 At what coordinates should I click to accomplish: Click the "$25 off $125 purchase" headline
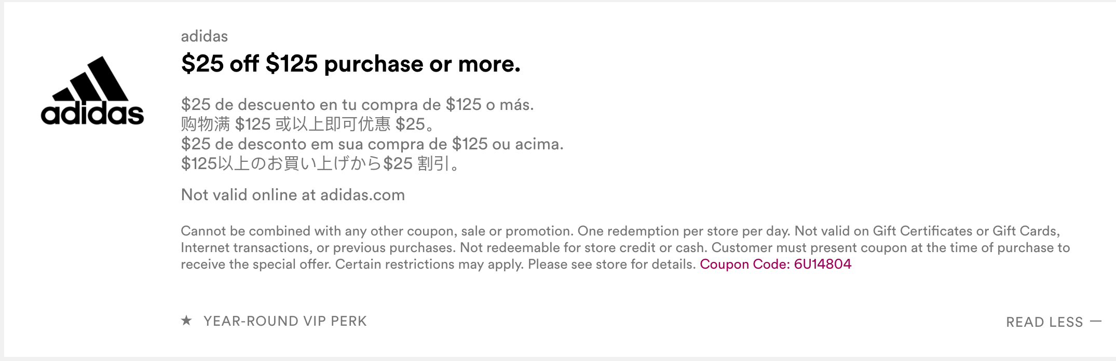(x=350, y=64)
